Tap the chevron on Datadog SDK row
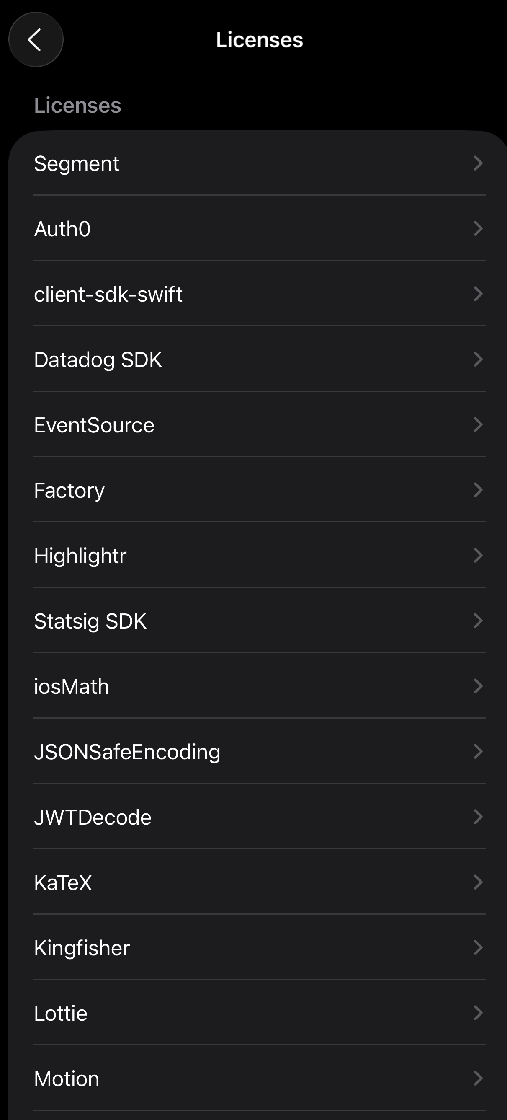 [477, 359]
